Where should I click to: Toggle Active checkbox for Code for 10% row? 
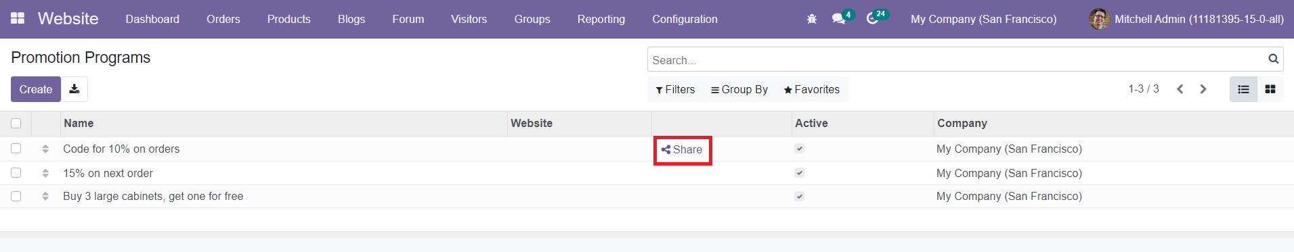(800, 149)
